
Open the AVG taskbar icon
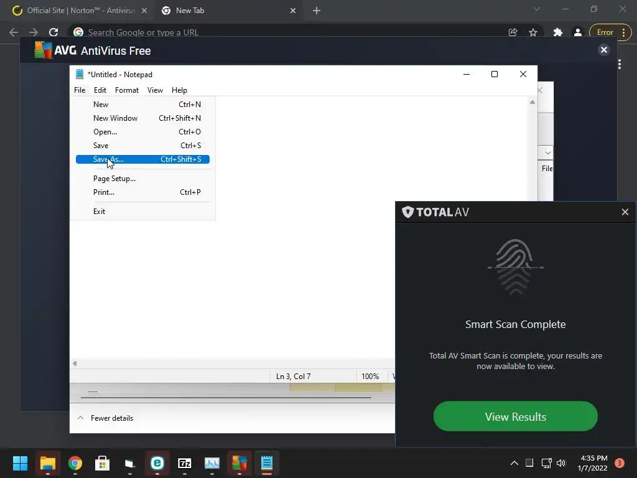239,463
